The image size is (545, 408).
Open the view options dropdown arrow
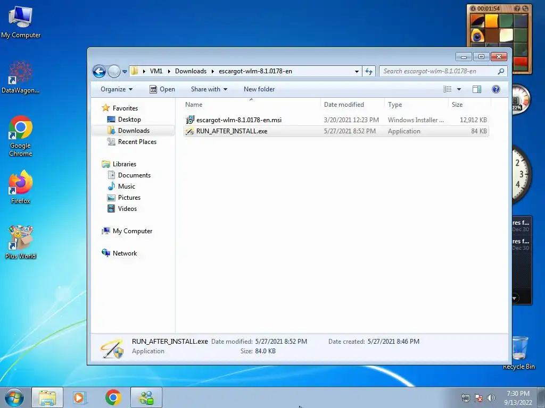[459, 89]
